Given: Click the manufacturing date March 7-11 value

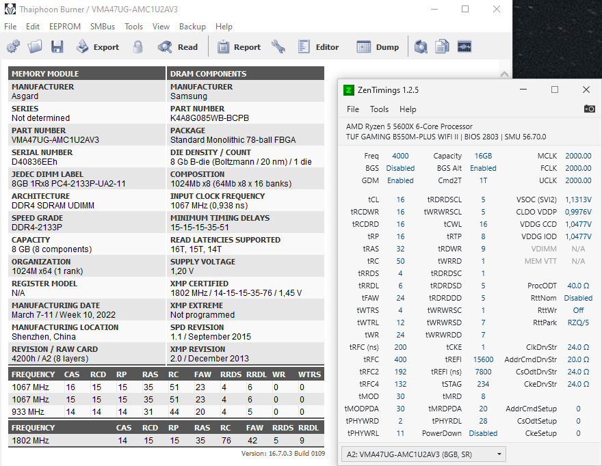Looking at the screenshot, I should (x=64, y=315).
